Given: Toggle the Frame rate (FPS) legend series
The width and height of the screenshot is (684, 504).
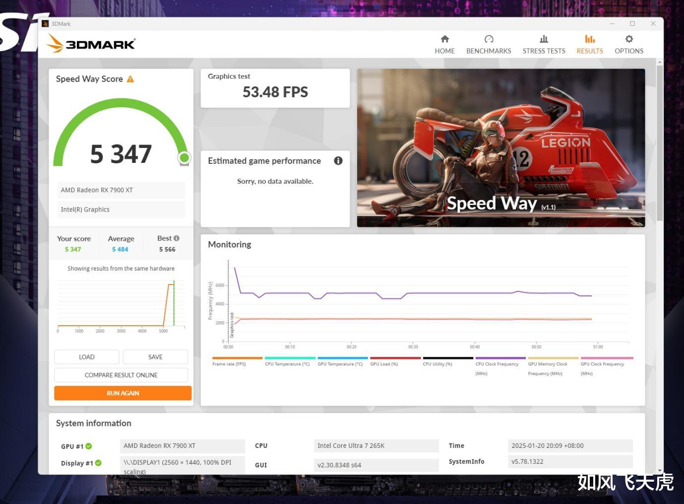Looking at the screenshot, I should 237,362.
